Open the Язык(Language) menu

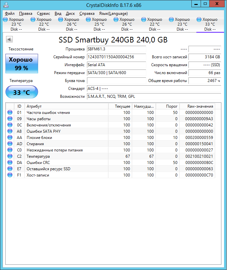pos(113,13)
